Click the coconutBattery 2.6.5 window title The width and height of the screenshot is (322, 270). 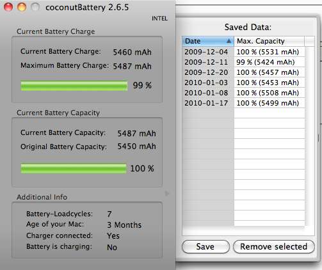(x=87, y=8)
